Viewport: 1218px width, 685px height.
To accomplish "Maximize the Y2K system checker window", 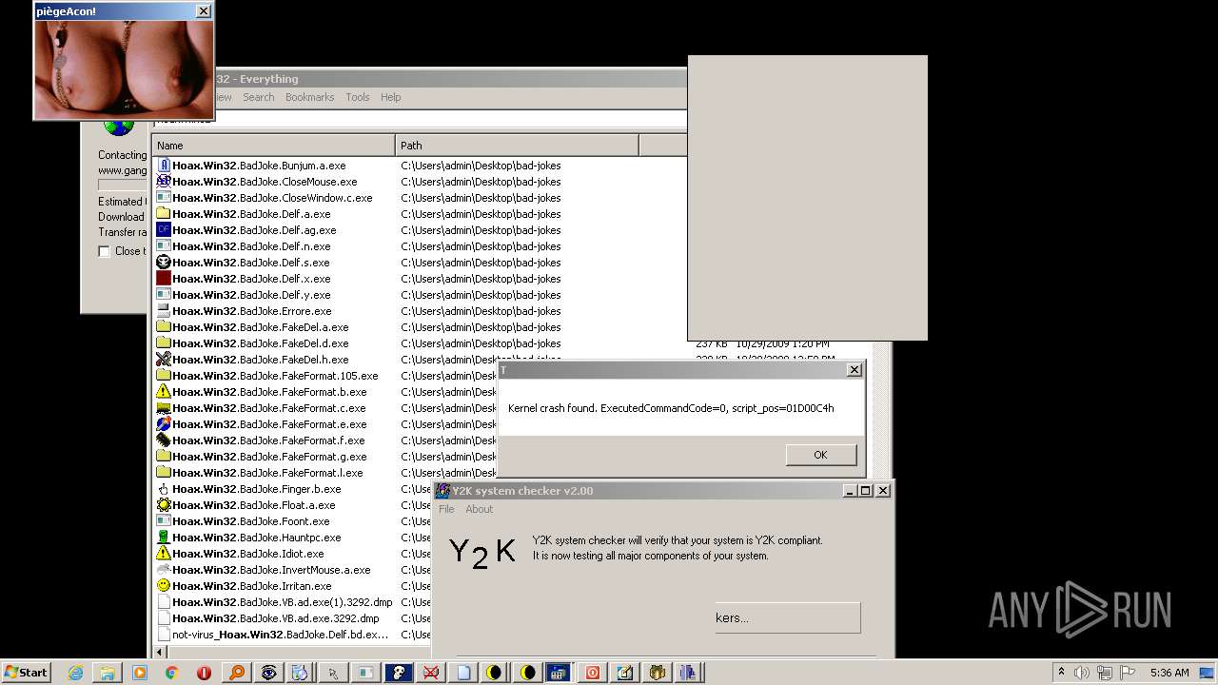I will (x=865, y=491).
